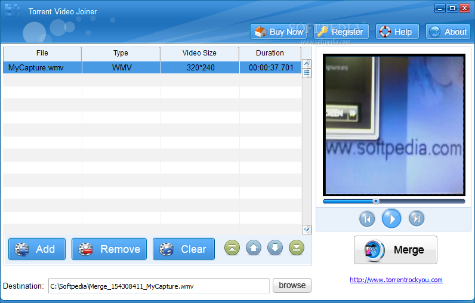Click the 320*240 video size cell
This screenshot has height=303, width=475.
pyautogui.click(x=201, y=67)
